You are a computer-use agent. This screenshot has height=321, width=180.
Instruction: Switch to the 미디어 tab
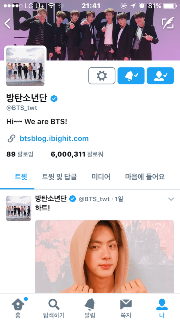pos(101,176)
